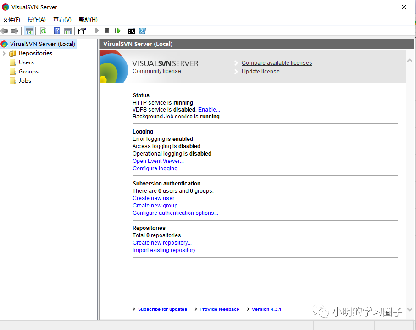Click the Version 4.3.1 link

pyautogui.click(x=266, y=309)
